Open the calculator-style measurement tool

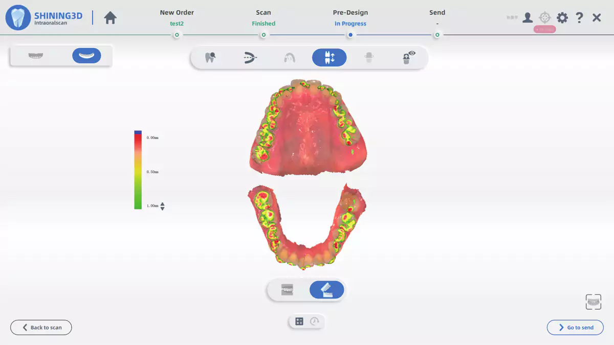[299, 321]
